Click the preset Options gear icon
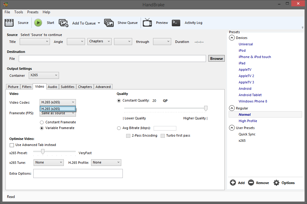 tap(276, 183)
